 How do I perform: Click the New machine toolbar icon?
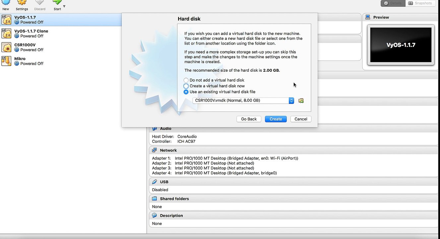pyautogui.click(x=6, y=3)
